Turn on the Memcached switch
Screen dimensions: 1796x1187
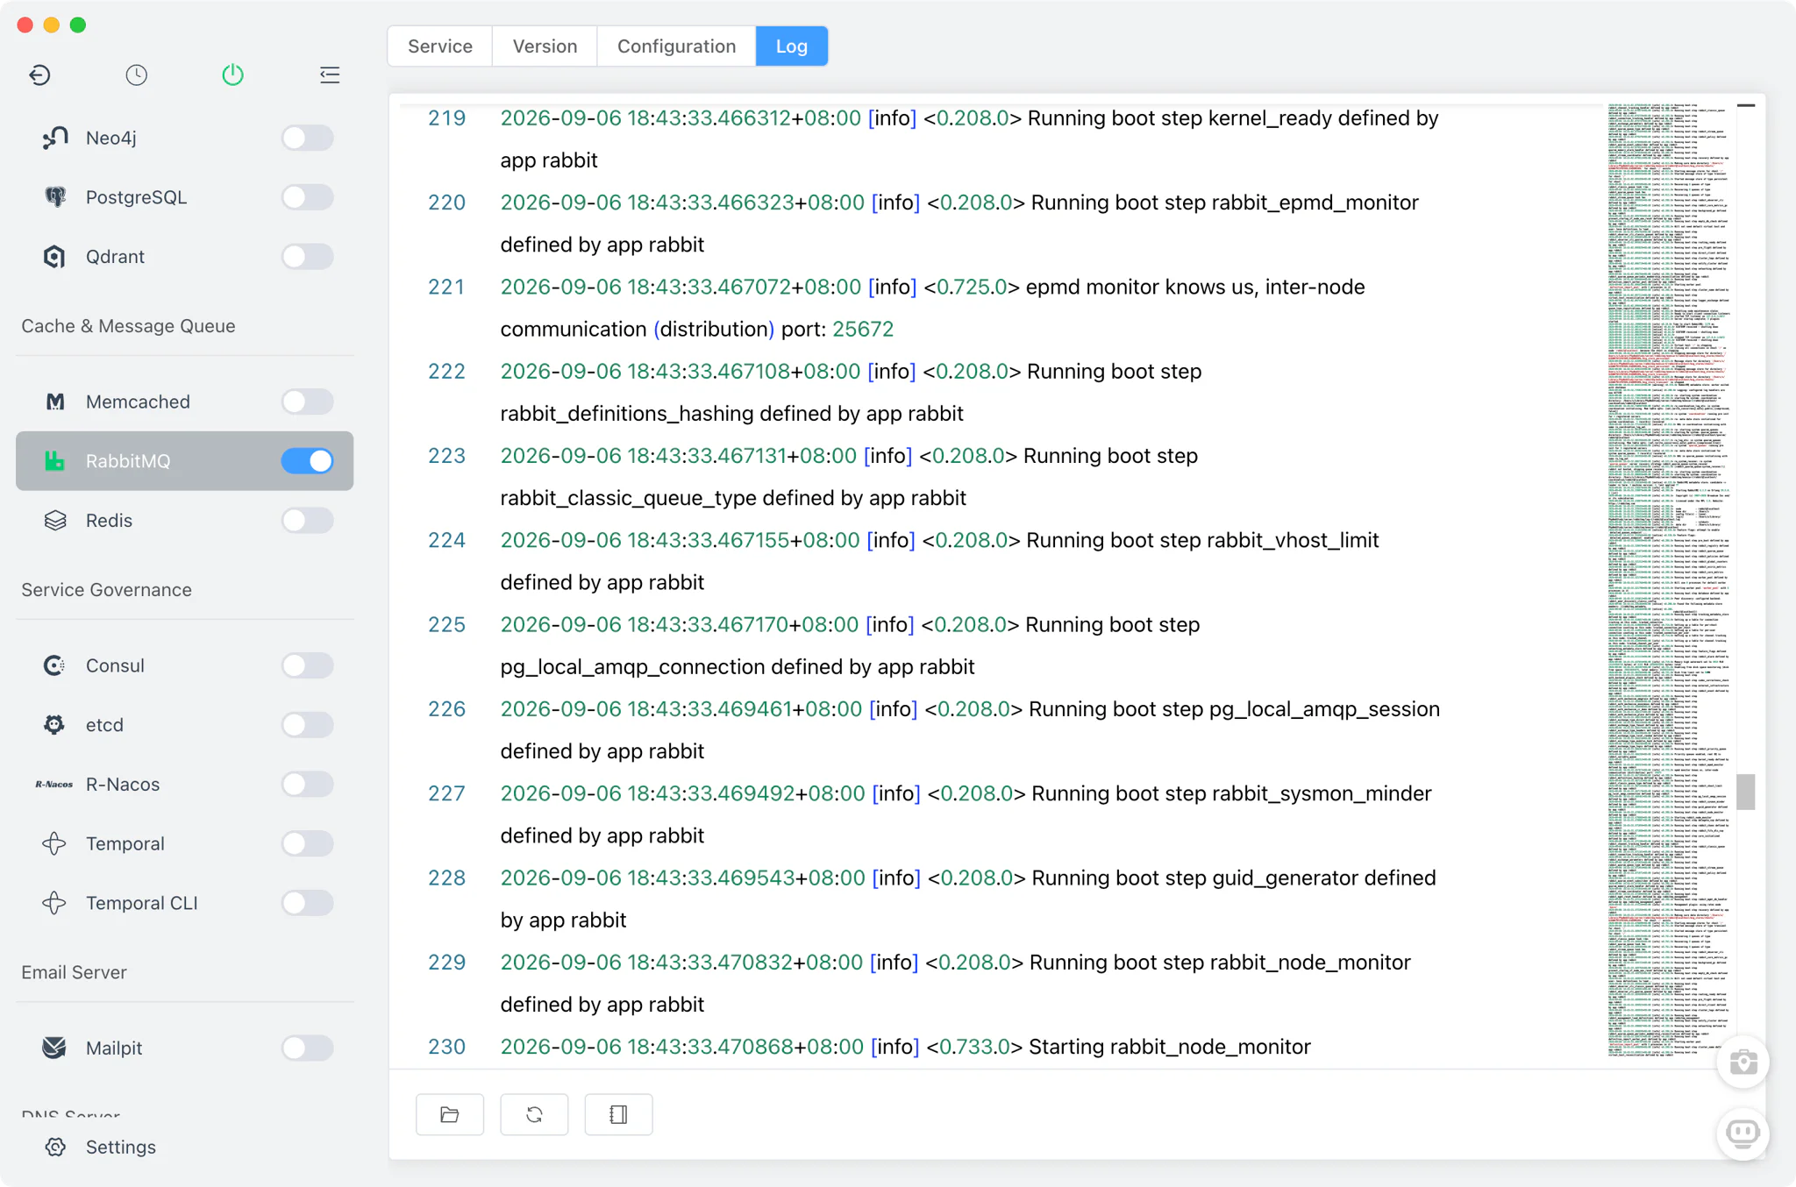[x=308, y=402]
